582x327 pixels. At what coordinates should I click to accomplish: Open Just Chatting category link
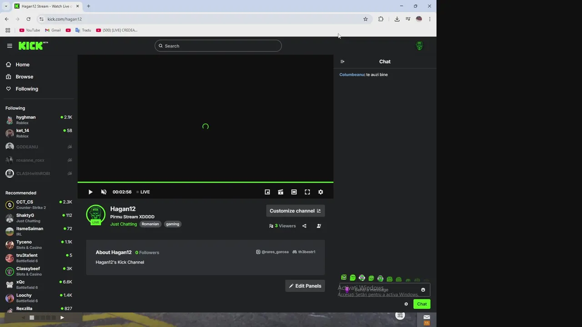click(x=123, y=224)
